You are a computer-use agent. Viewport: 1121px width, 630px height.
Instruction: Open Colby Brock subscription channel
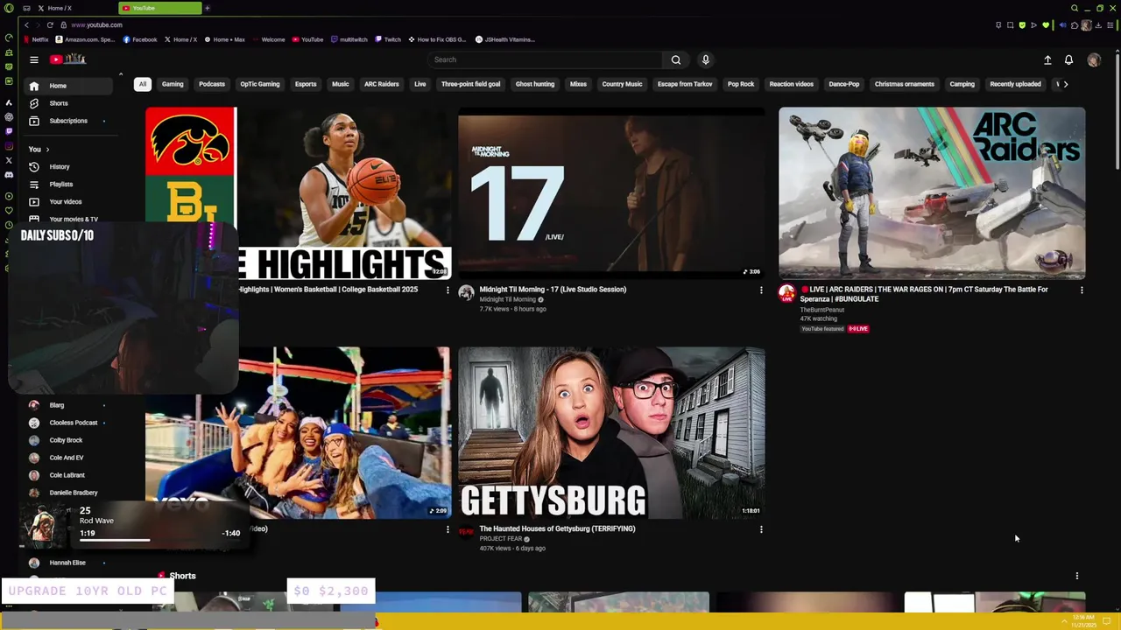(67, 440)
